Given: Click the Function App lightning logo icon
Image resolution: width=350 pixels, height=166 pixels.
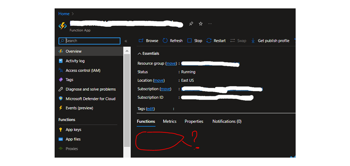Looking at the screenshot, I should tap(62, 26).
